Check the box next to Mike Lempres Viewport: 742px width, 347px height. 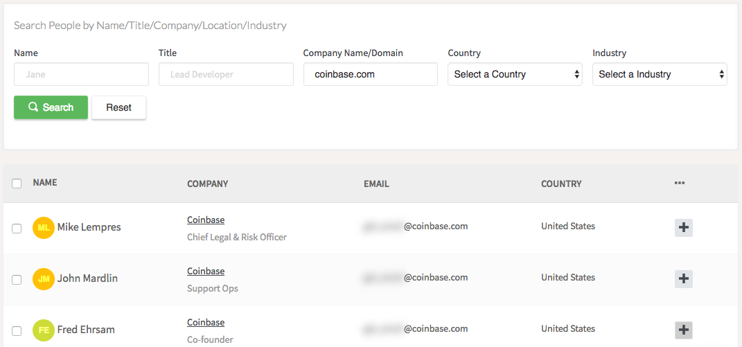[17, 229]
